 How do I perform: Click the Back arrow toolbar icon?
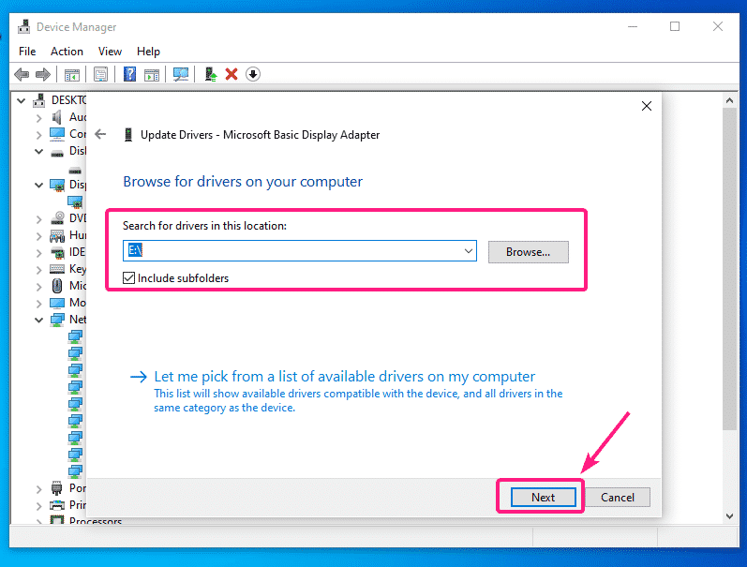[x=22, y=74]
